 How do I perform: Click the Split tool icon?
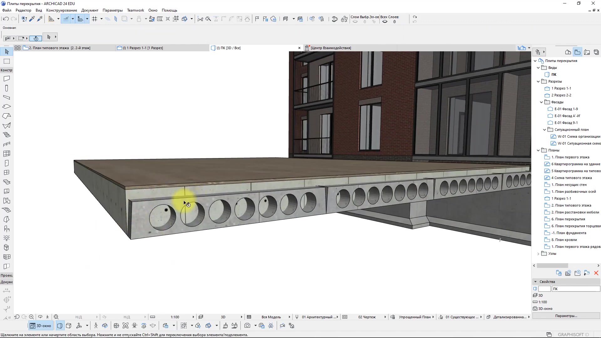(200, 19)
